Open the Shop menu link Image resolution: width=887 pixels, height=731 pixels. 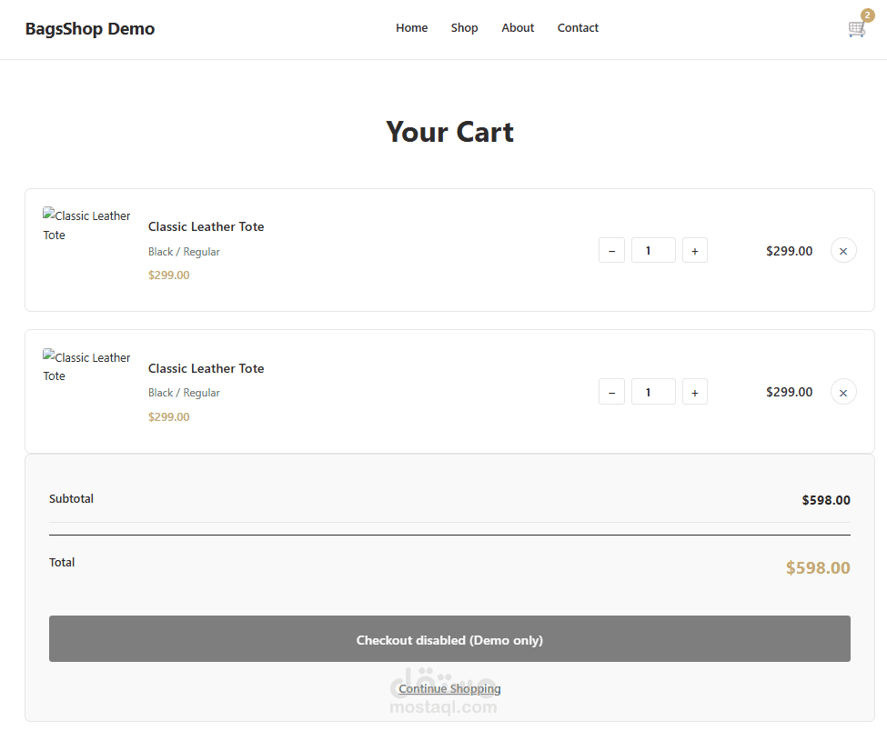tap(464, 28)
